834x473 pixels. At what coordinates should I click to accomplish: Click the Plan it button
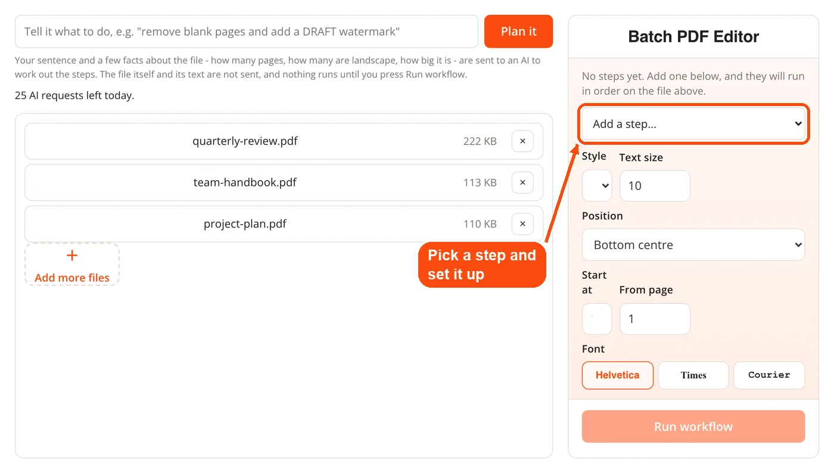tap(518, 32)
